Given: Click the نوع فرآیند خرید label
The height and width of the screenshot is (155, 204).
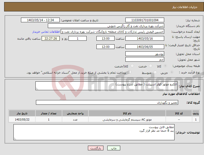Looking at the screenshot, I should pyautogui.click(x=190, y=72).
